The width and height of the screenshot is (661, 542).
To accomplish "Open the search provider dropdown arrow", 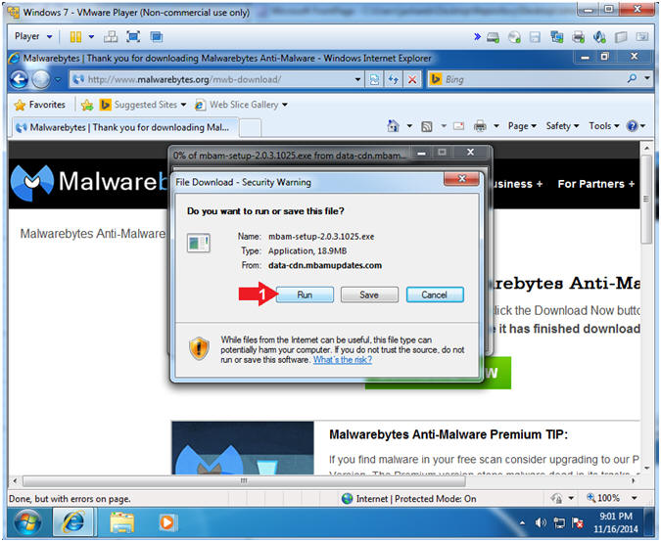I will pyautogui.click(x=647, y=78).
